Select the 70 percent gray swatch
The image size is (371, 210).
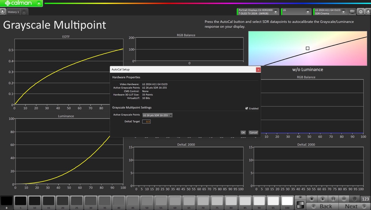[203, 202]
